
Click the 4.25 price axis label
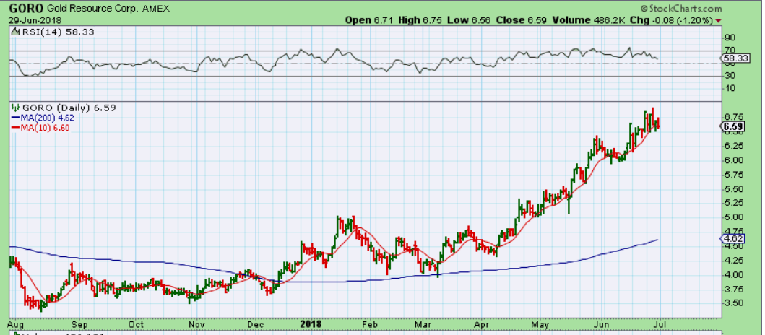[732, 261]
